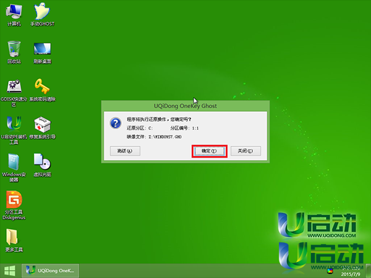Click the 2015/7/9 date in tray
Image resolution: width=371 pixels, height=278 pixels.
351,274
